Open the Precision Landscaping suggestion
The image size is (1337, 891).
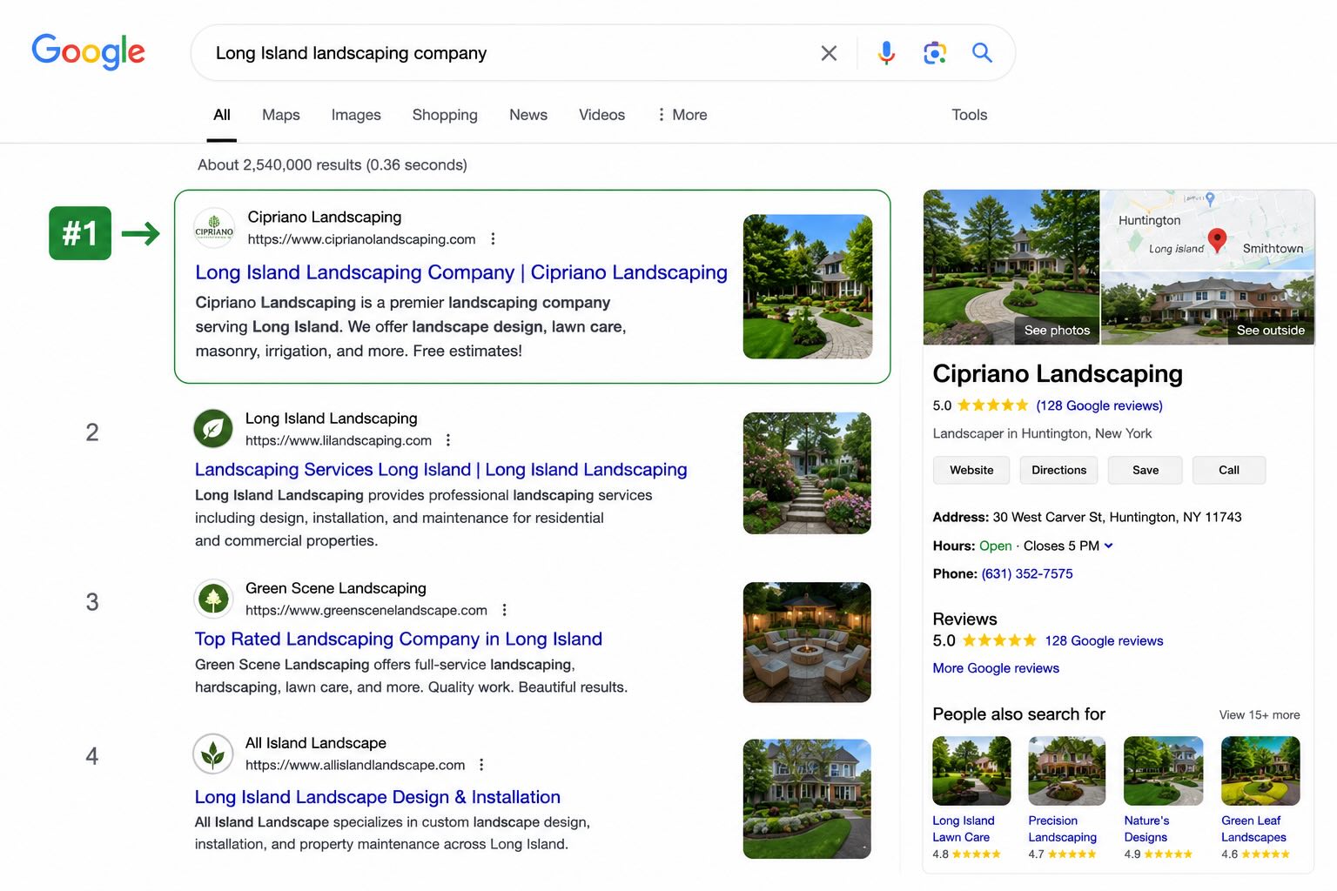(1062, 829)
